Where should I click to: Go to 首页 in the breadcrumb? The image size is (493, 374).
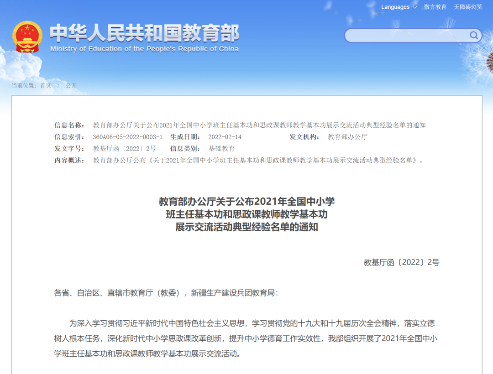tap(46, 85)
